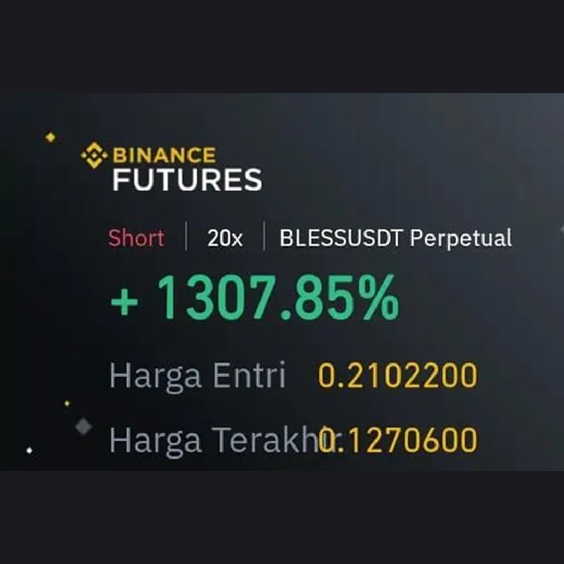564x564 pixels.
Task: Click the Binance diamond logo icon
Action: pyautogui.click(x=94, y=155)
